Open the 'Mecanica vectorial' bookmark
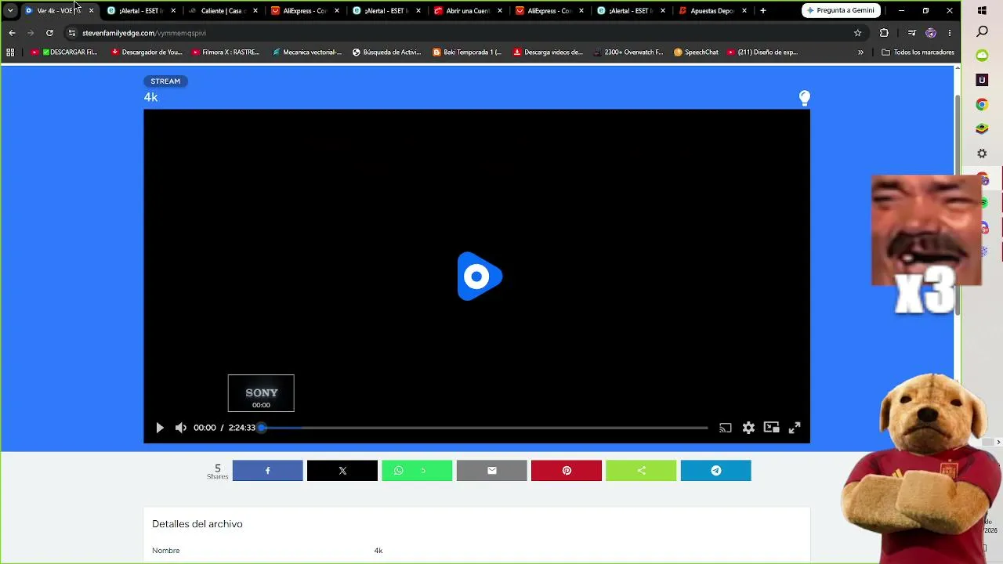This screenshot has height=564, width=1003. pos(307,52)
